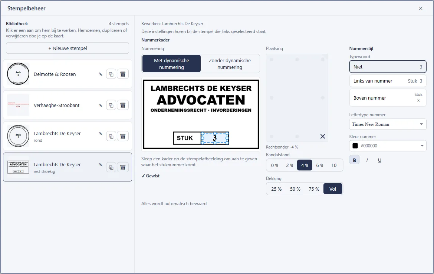This screenshot has width=434, height=274.
Task: Click the 'rond' subtitle text
Action: (38, 140)
